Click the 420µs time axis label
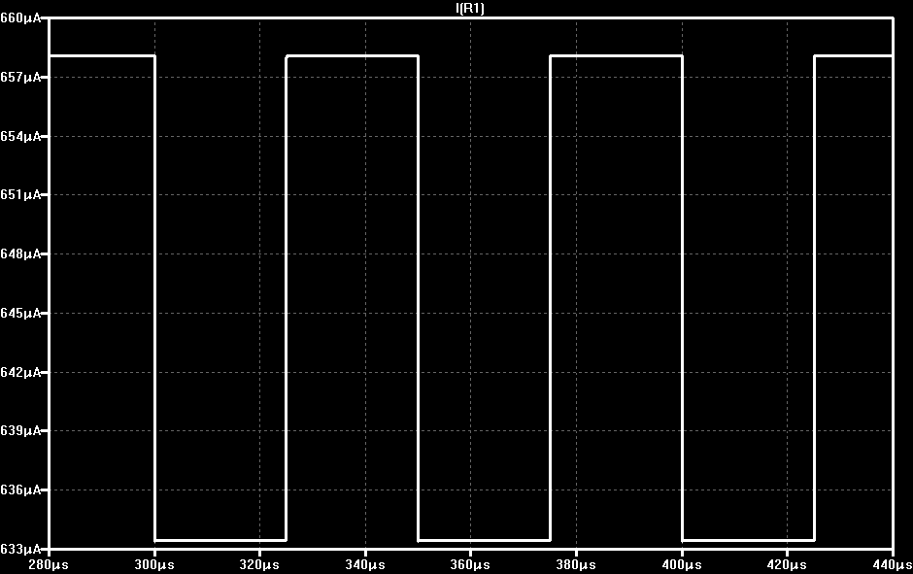 pos(788,564)
